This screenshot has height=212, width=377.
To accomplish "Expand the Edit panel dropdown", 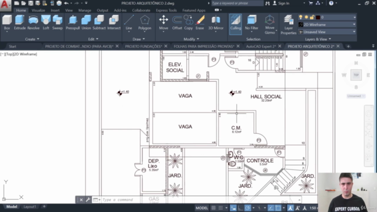I will pos(93,39).
